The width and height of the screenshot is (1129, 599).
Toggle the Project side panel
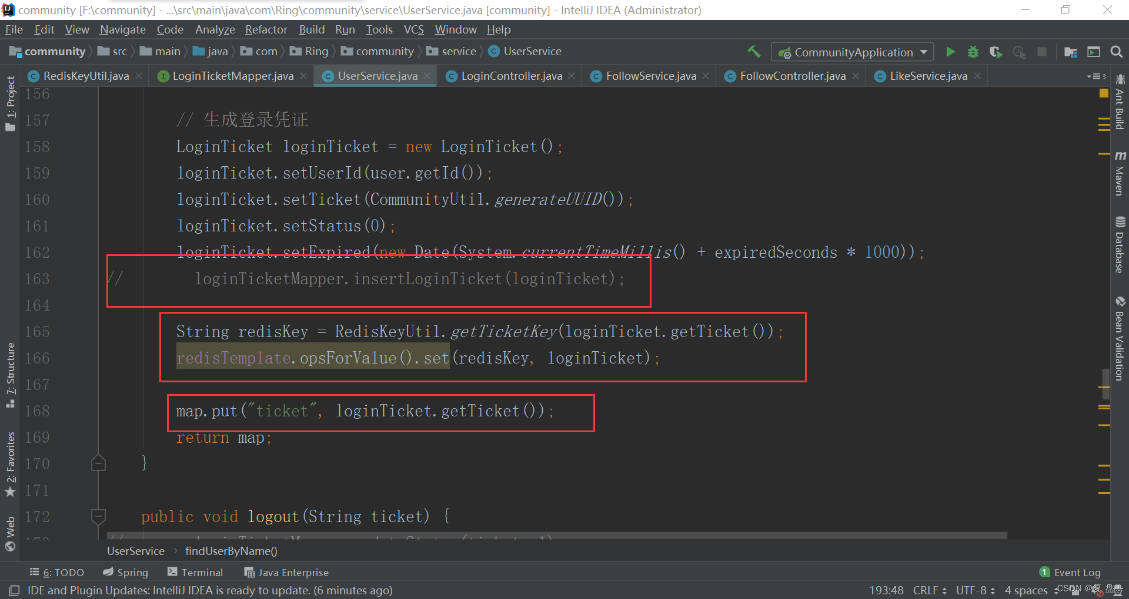coord(10,104)
